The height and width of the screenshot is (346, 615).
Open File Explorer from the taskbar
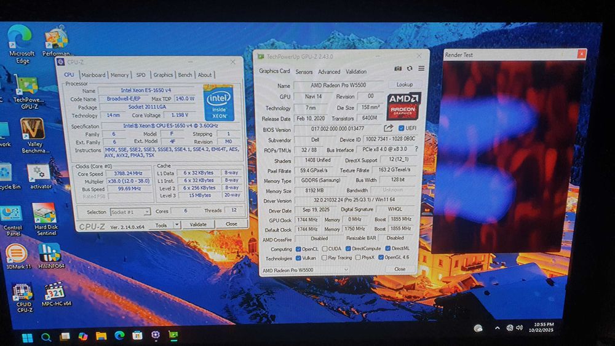coord(101,336)
